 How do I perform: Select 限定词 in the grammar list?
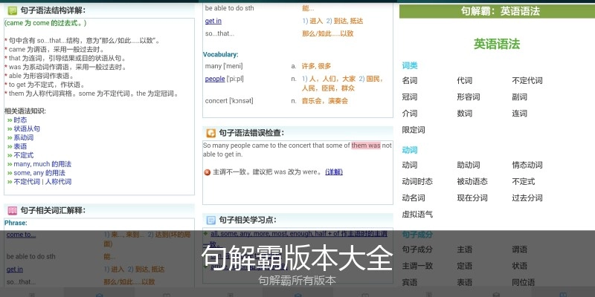(x=414, y=130)
